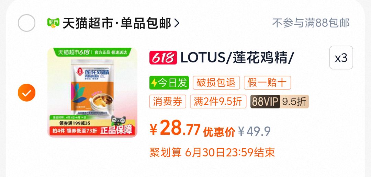Tap the Tmall cat mascot on product image
The image size is (371, 177).
[x=118, y=120]
